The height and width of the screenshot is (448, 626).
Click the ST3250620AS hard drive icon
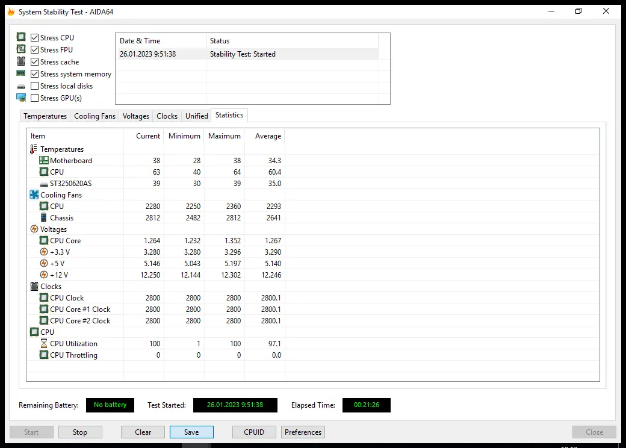click(44, 184)
